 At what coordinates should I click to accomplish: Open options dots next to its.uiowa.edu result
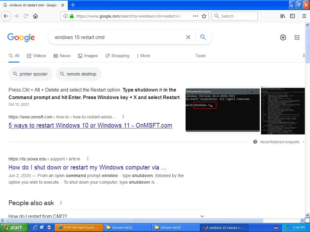tap(88, 159)
